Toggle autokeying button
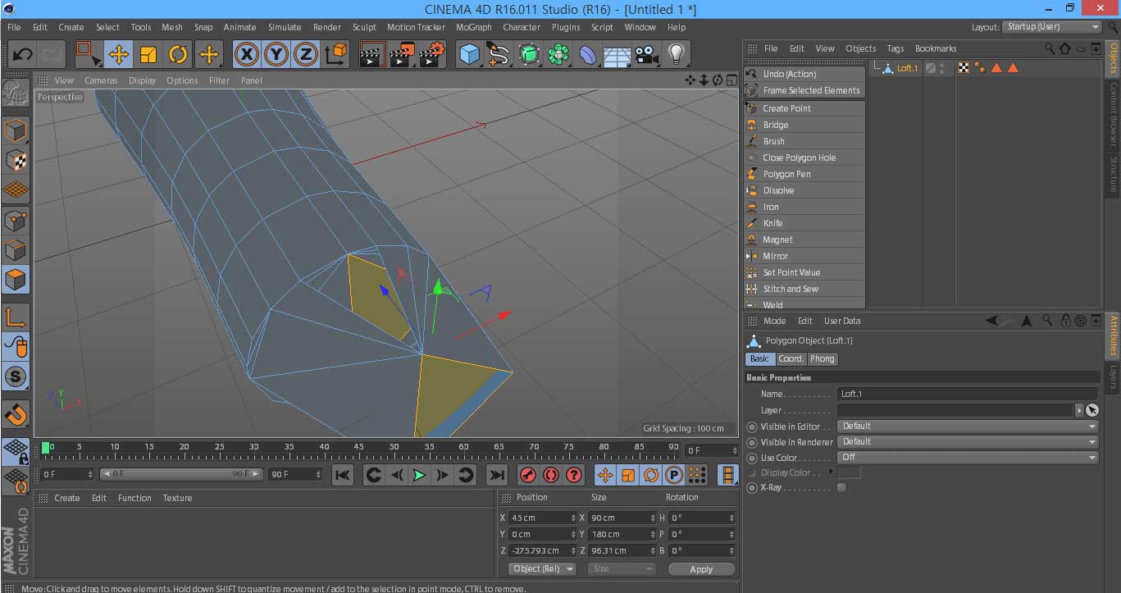The width and height of the screenshot is (1121, 593). click(x=551, y=475)
